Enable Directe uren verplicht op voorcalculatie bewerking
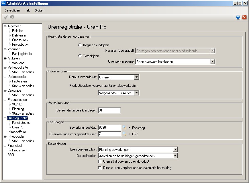Viewport: 249px width, 183px height. [x=100, y=168]
